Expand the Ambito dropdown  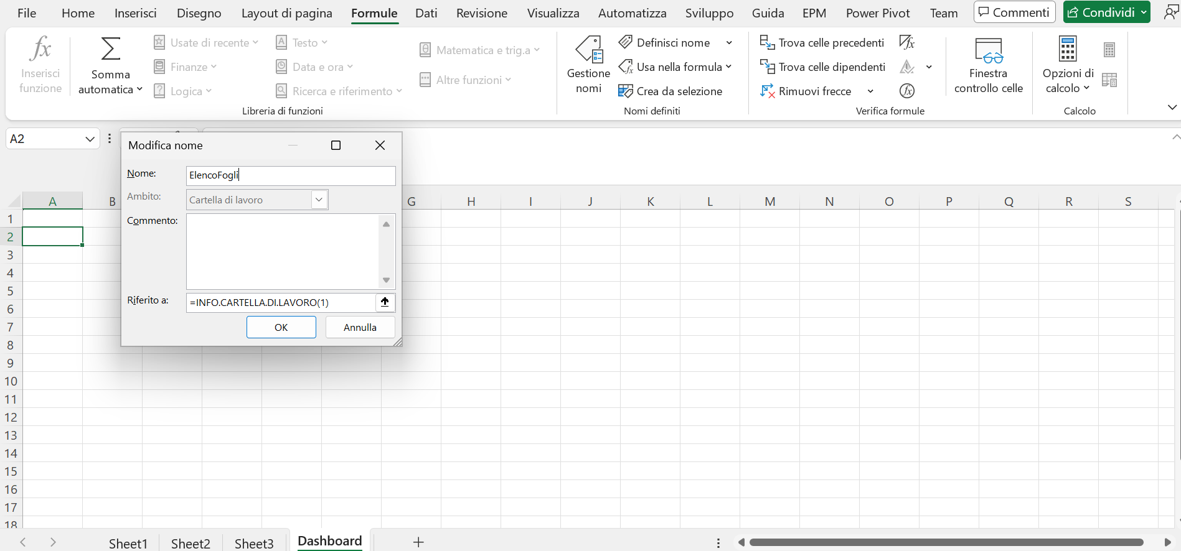(x=319, y=200)
